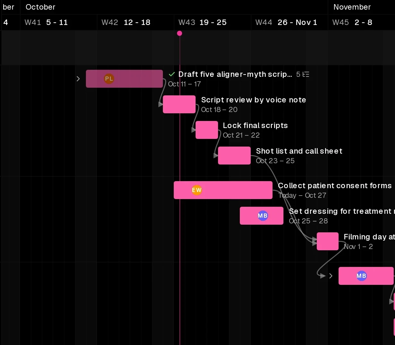Open the 5 subtasks indicator icon

(306, 74)
